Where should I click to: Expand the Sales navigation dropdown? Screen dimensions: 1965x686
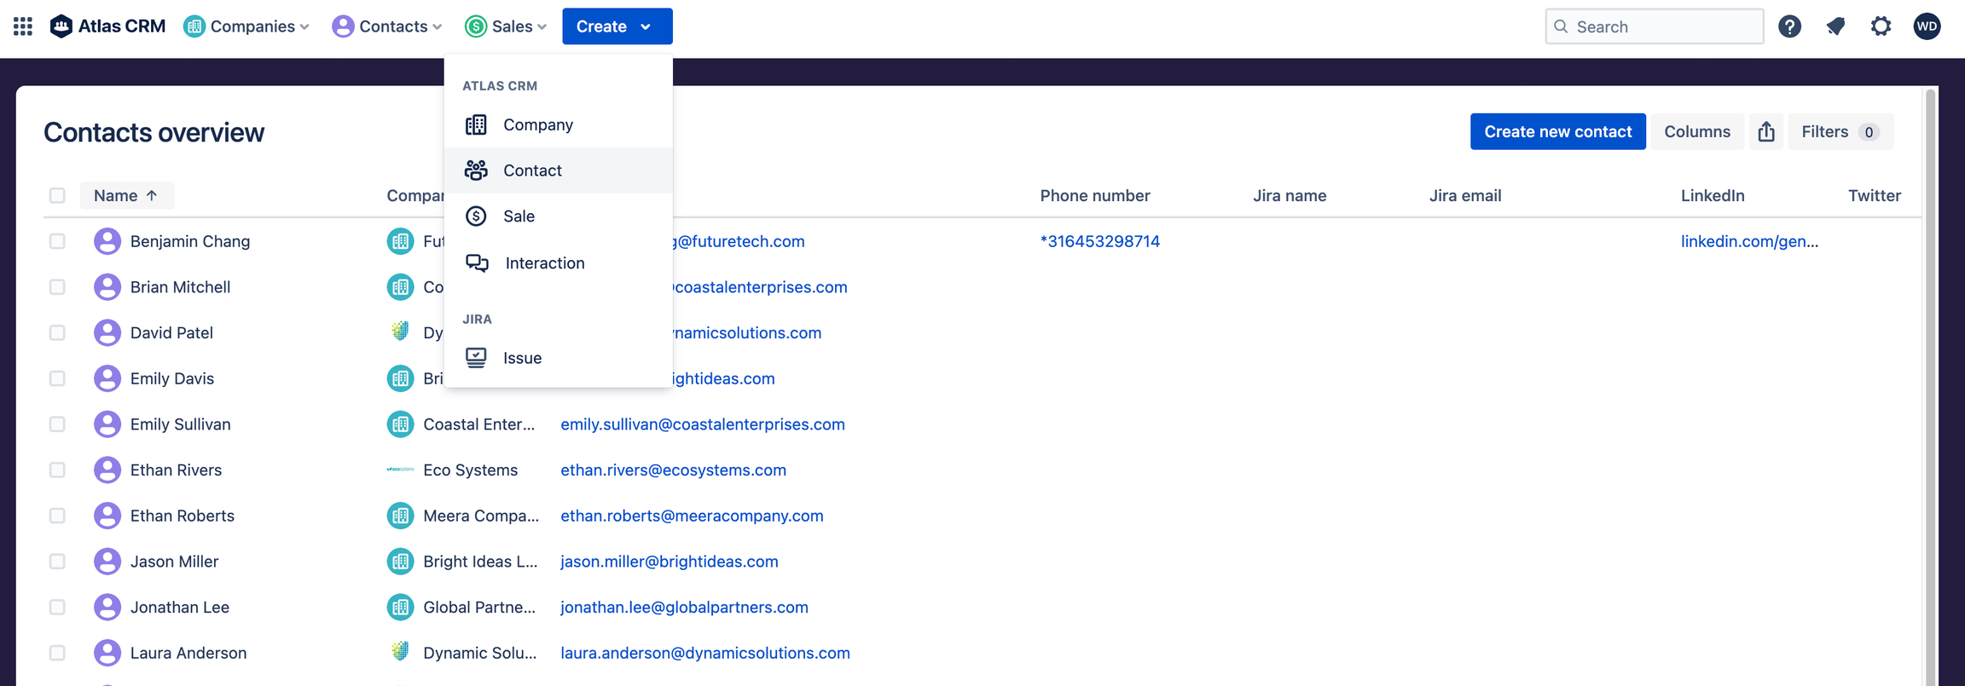click(506, 26)
